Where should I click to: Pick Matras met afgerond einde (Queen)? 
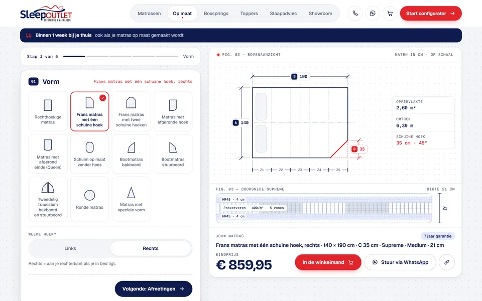48,154
